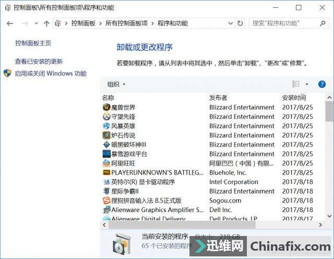Click publisher Sogou.com
The width and height of the screenshot is (334, 259).
225,200
